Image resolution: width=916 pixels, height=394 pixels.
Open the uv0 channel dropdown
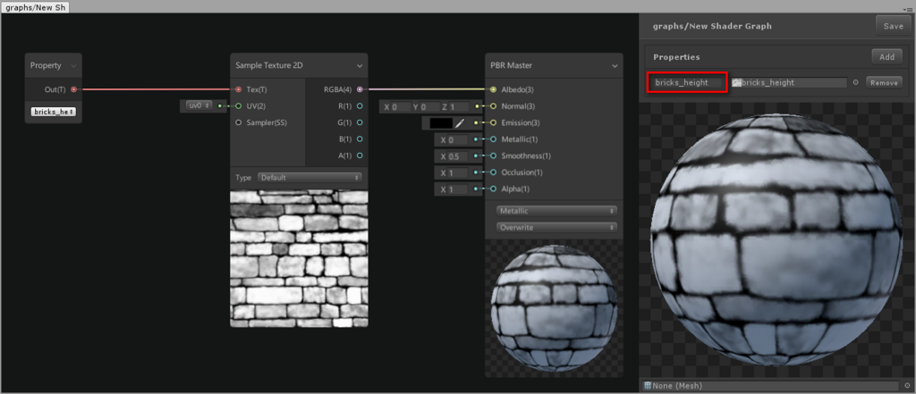tap(199, 105)
